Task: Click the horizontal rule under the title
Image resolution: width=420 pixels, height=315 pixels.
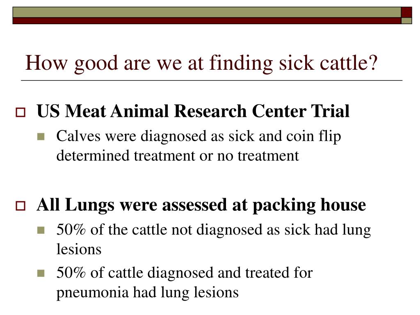Action: 212,80
